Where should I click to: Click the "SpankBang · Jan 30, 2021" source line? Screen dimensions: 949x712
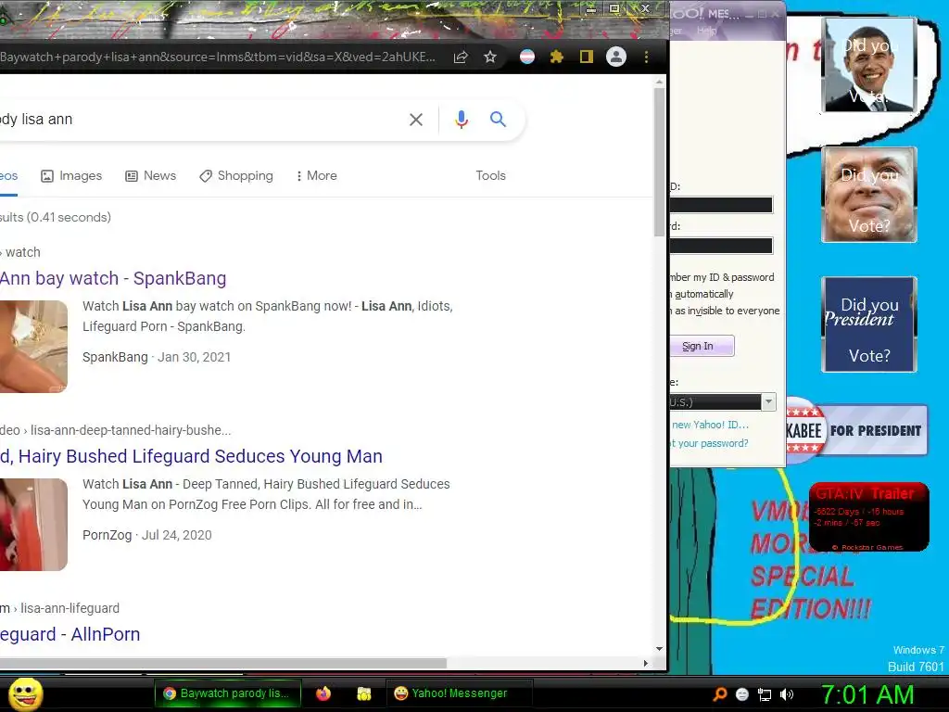[157, 357]
